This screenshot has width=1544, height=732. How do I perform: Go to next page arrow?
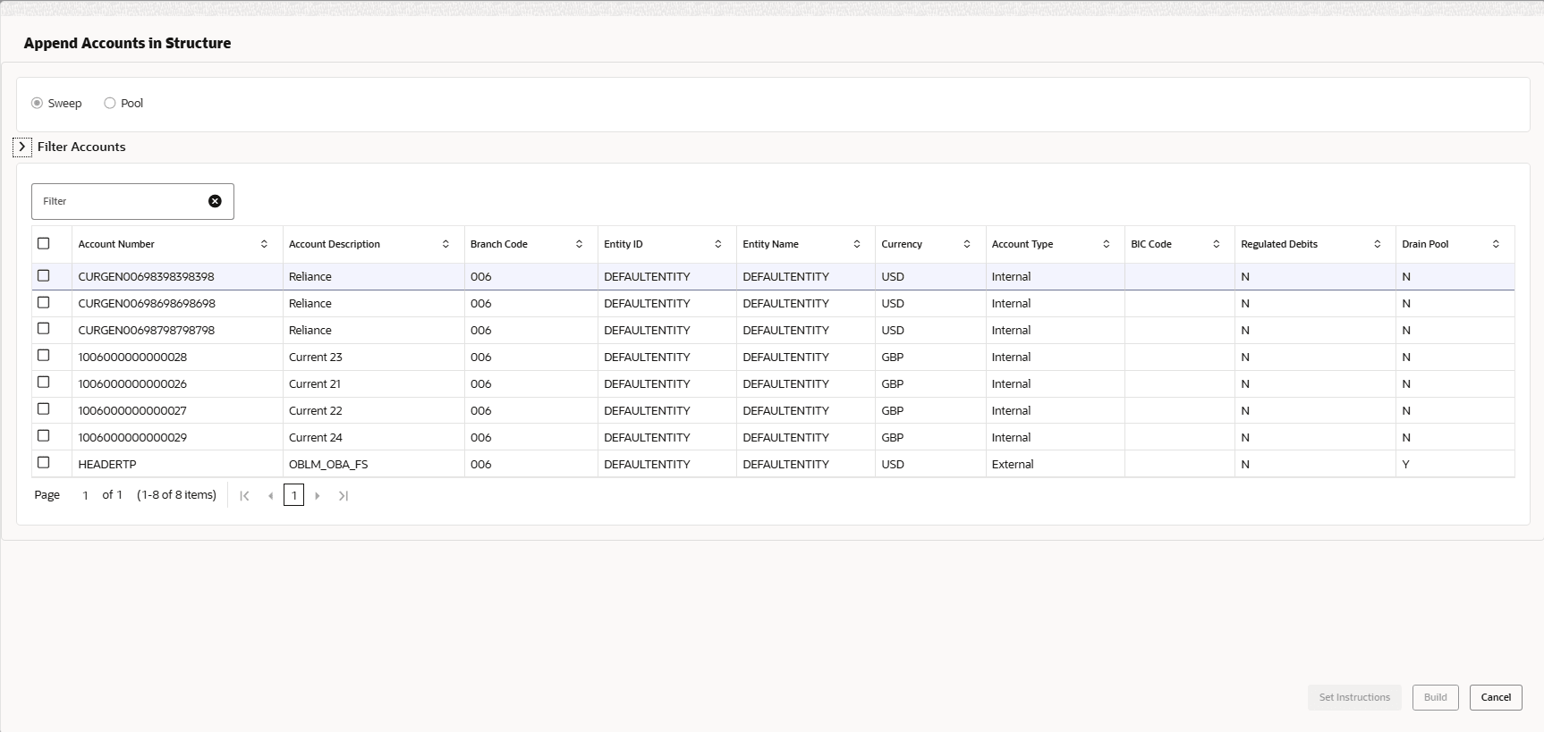pos(318,495)
